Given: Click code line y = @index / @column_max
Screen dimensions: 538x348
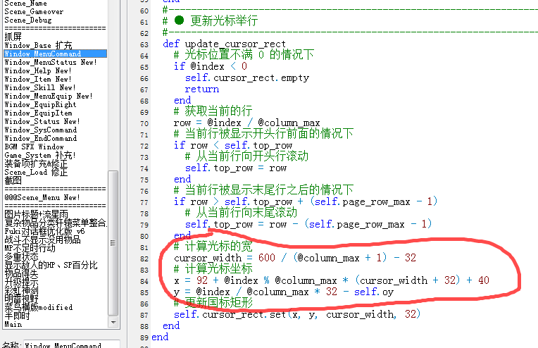Looking at the screenshot, I should click(x=283, y=292).
